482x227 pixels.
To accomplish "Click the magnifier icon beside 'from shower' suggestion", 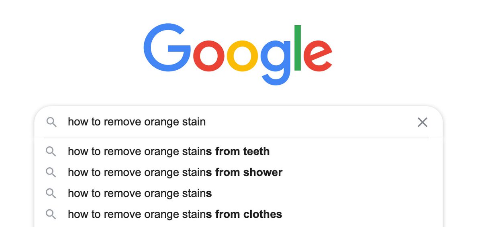I will pyautogui.click(x=51, y=172).
